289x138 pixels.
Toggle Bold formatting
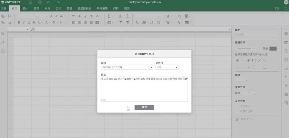click(x=19, y=23)
